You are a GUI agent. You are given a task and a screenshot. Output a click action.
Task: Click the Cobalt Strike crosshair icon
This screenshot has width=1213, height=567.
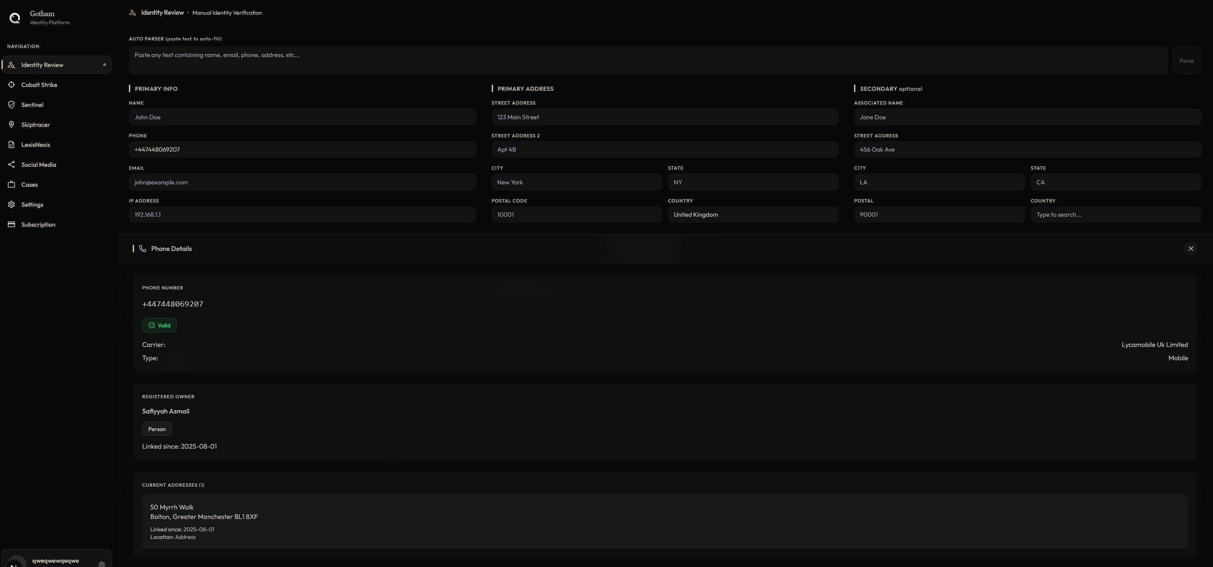[11, 85]
